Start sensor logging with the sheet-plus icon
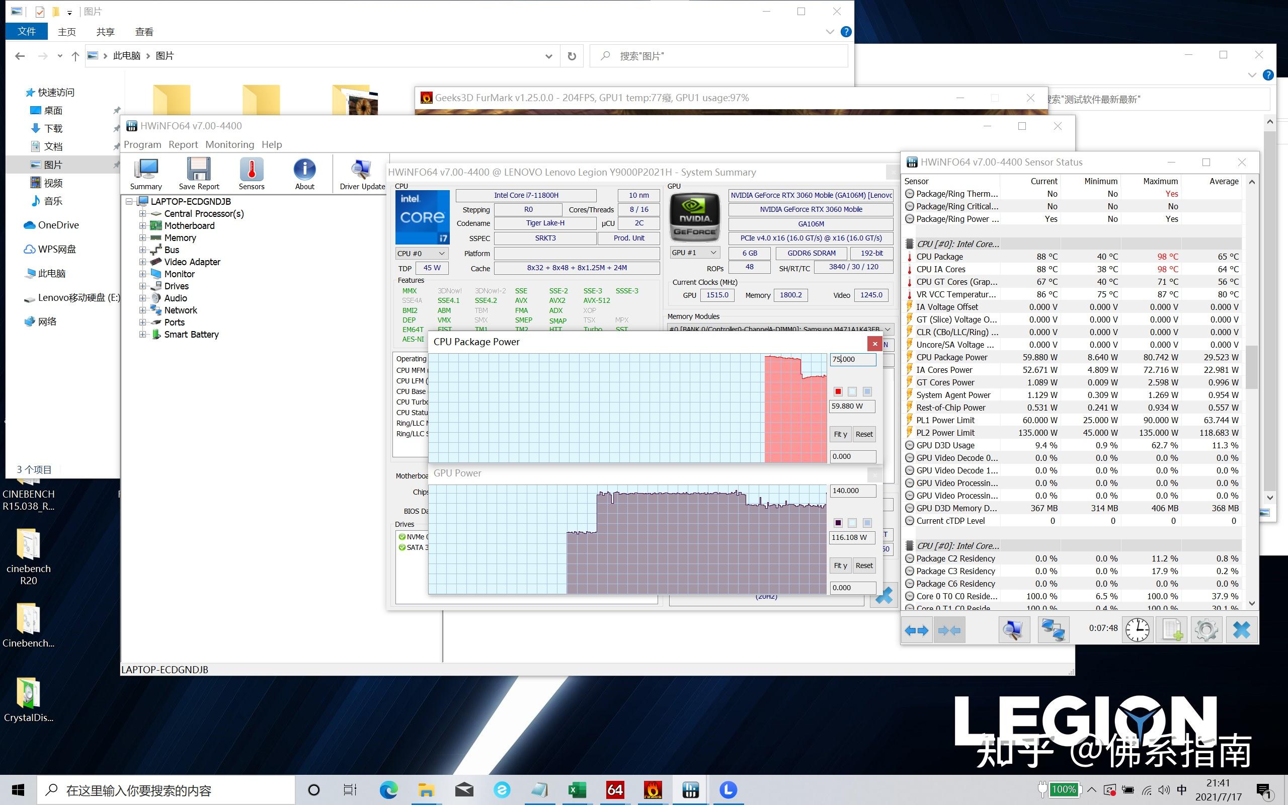The image size is (1288, 805). pyautogui.click(x=1172, y=630)
